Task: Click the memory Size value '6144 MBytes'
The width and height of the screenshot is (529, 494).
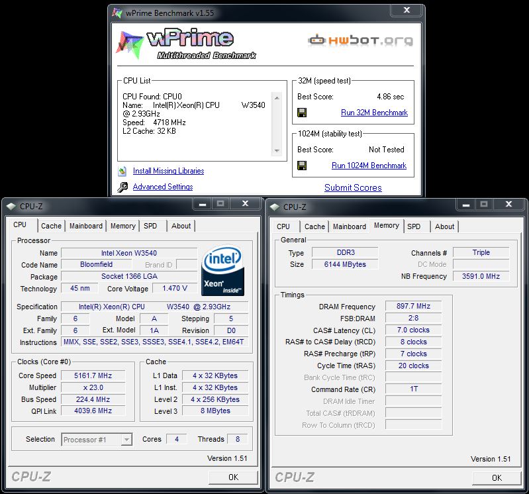Action: pyautogui.click(x=346, y=264)
